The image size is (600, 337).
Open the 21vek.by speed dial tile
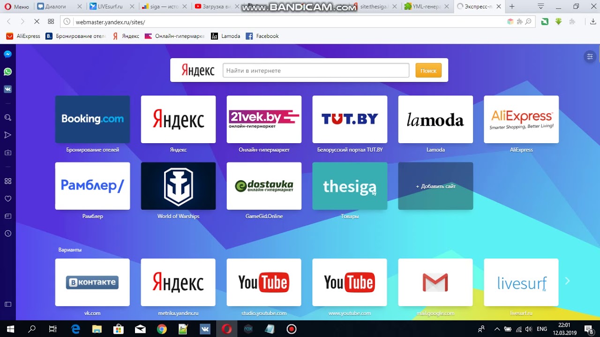coord(264,119)
